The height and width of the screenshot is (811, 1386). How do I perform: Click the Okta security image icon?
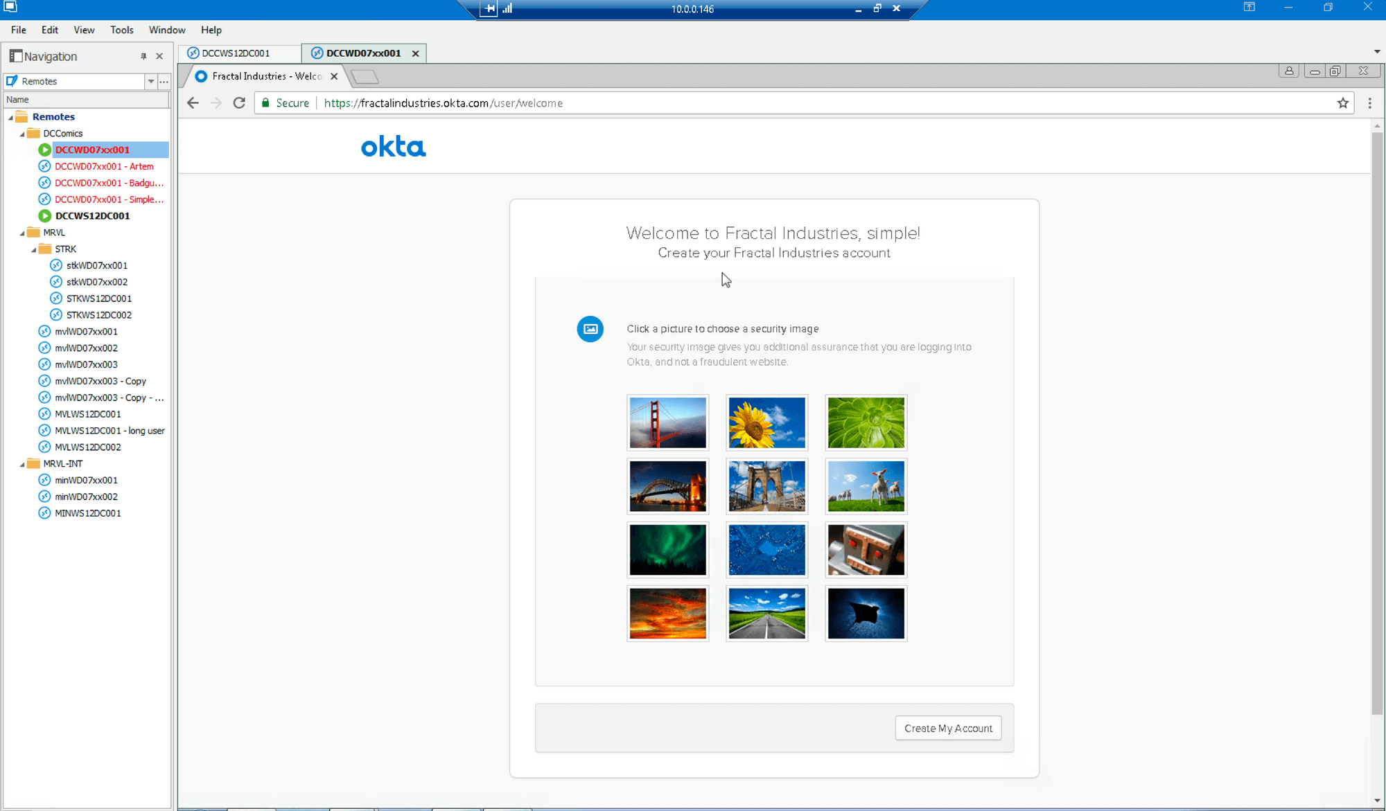(590, 329)
